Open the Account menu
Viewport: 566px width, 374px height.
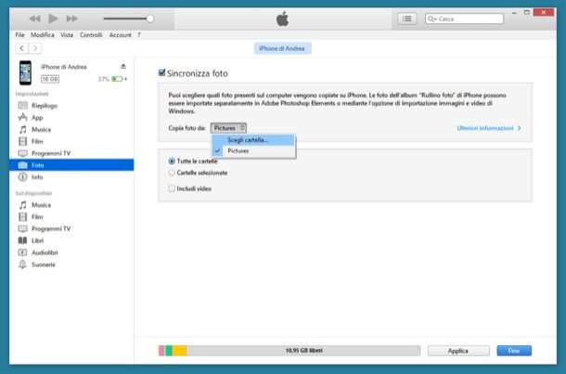click(121, 35)
